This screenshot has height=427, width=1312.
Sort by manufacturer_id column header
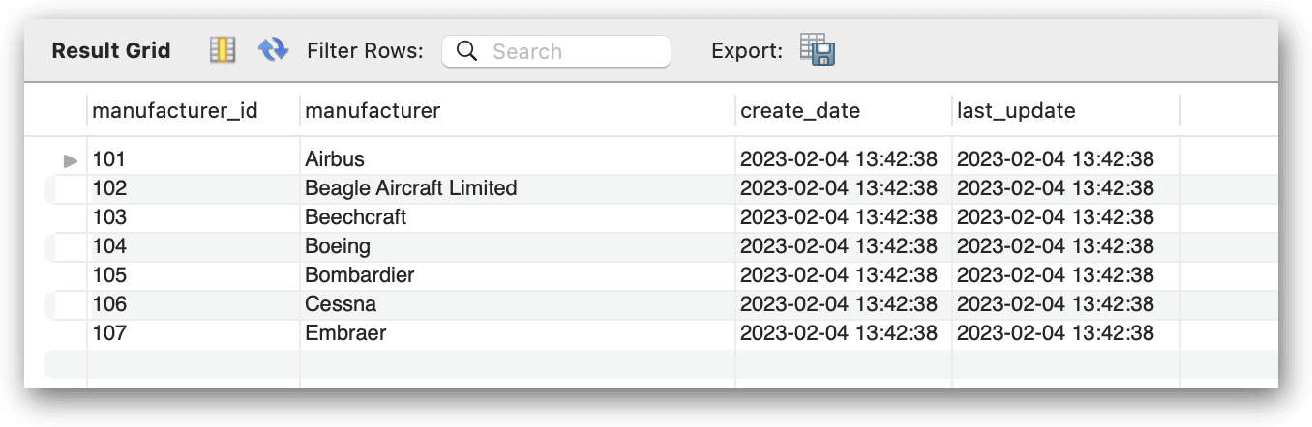[x=175, y=111]
